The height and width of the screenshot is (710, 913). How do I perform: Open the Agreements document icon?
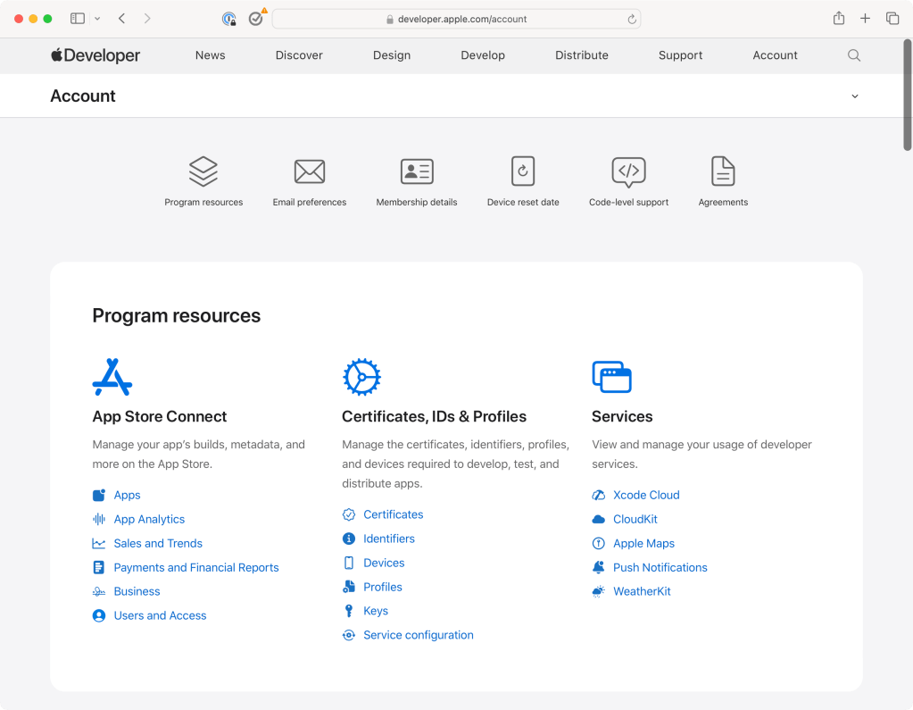coord(723,171)
